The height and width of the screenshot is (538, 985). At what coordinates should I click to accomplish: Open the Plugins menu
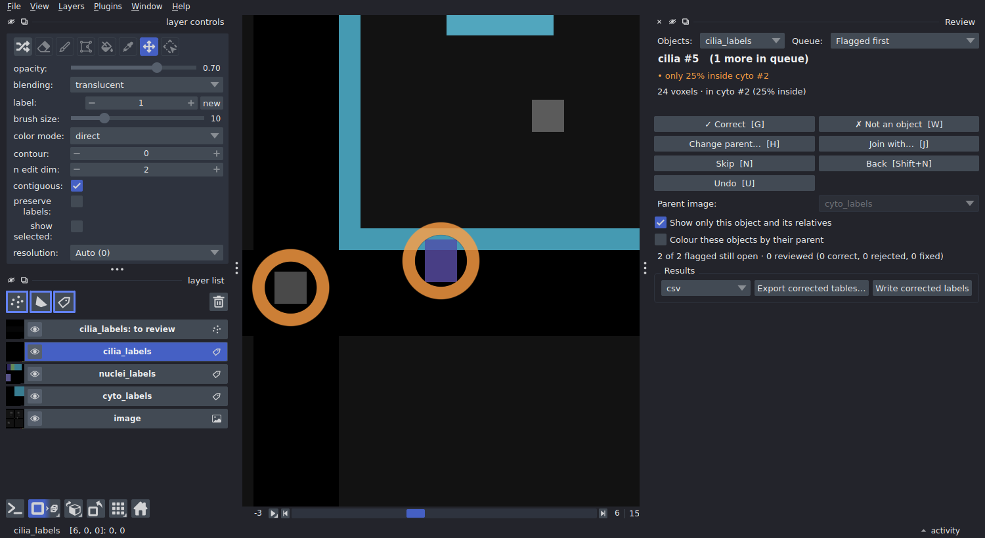108,6
